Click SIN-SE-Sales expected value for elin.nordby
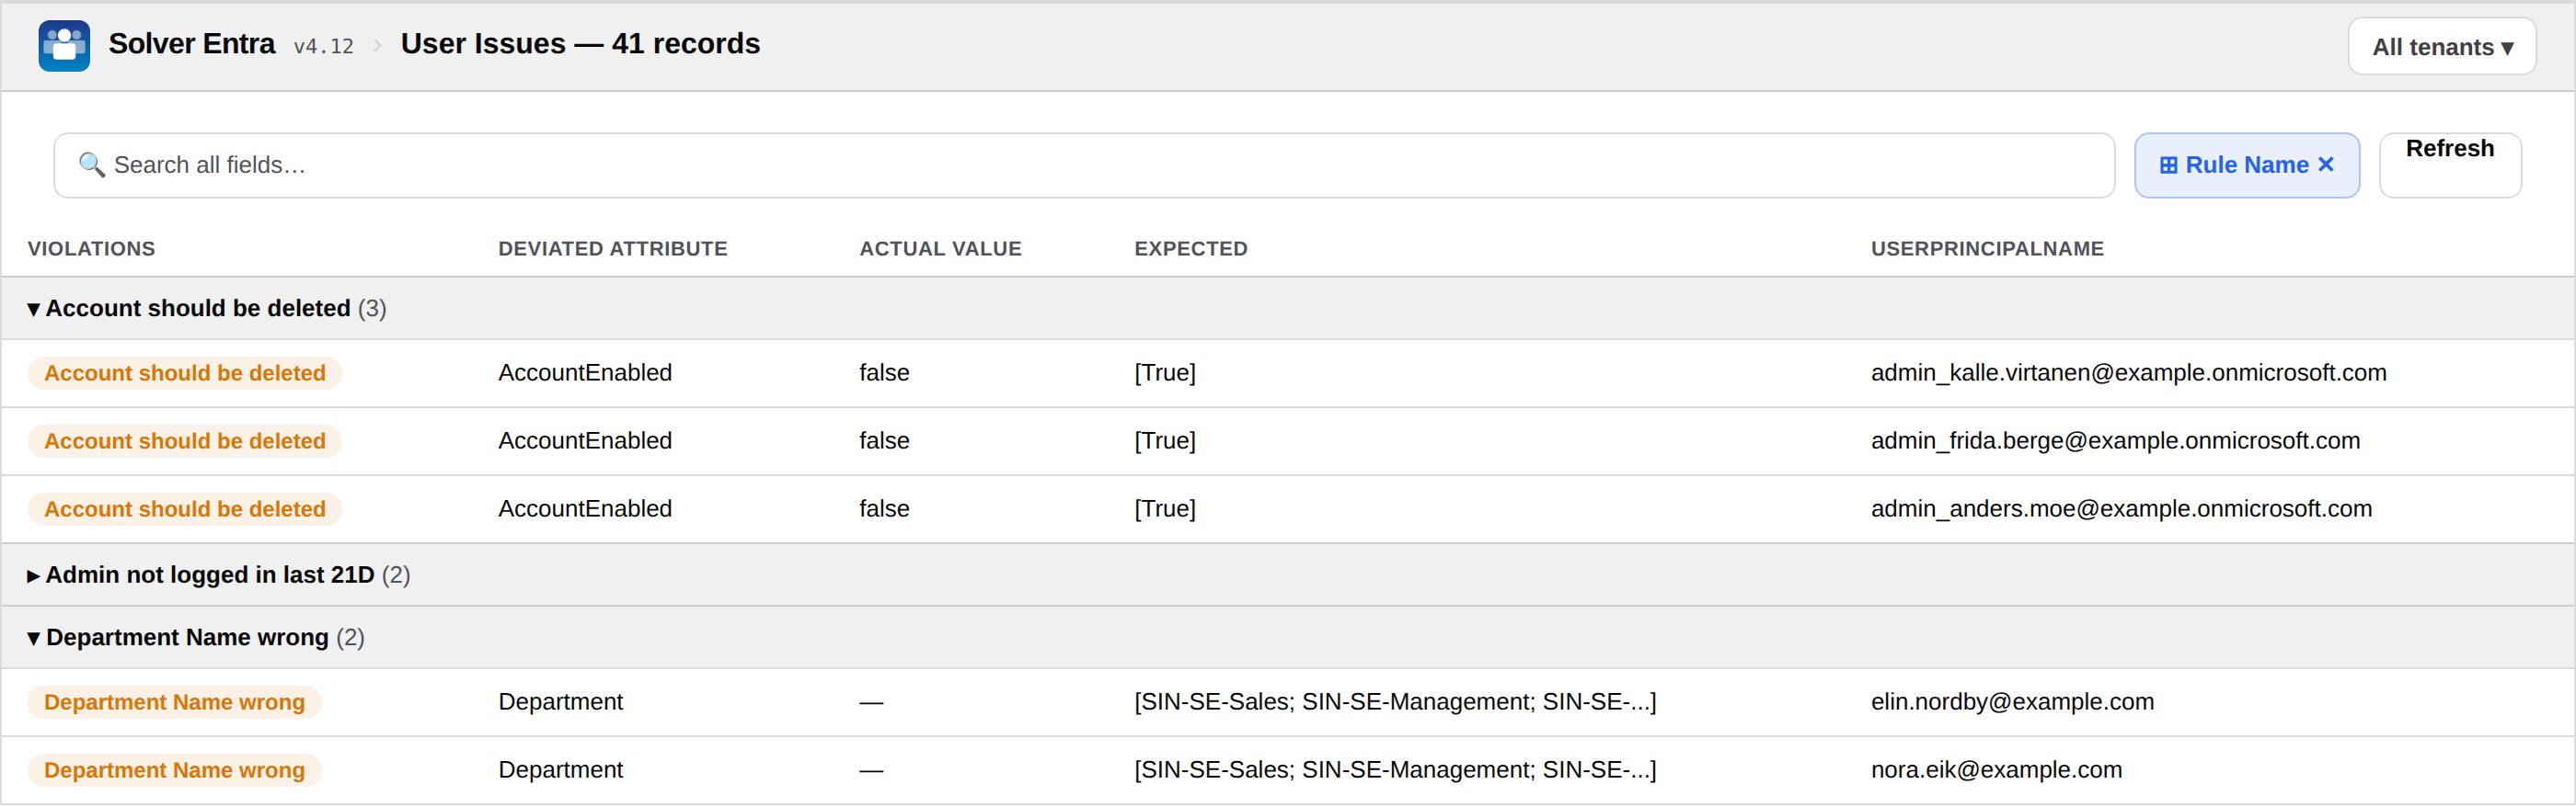The image size is (2576, 807). click(x=1395, y=701)
